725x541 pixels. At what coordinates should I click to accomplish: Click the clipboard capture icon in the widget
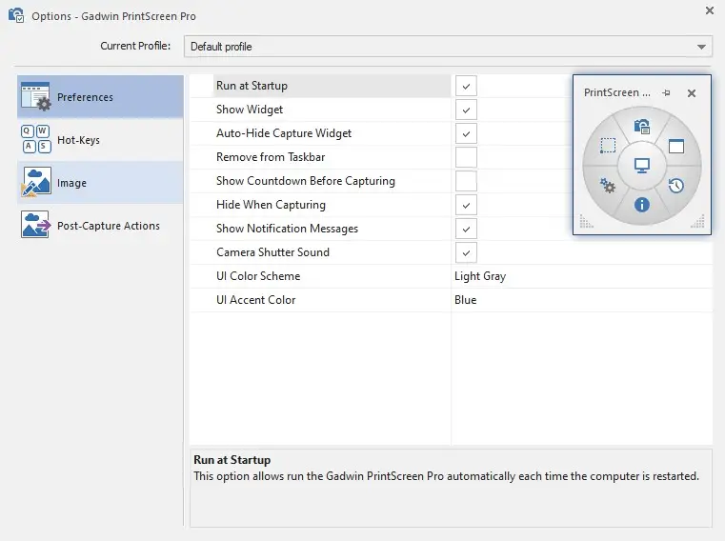(642, 127)
